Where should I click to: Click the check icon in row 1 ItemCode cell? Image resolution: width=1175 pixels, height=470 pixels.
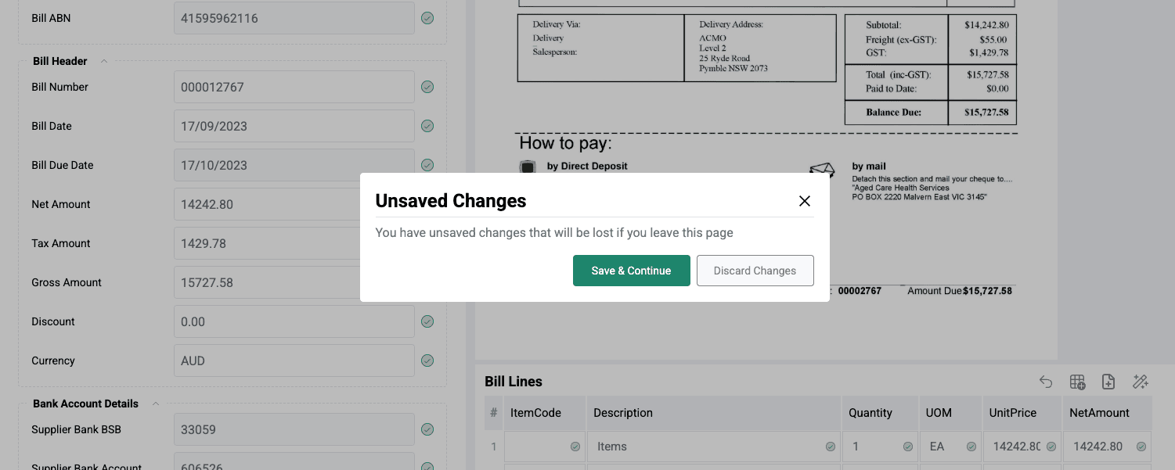click(575, 447)
